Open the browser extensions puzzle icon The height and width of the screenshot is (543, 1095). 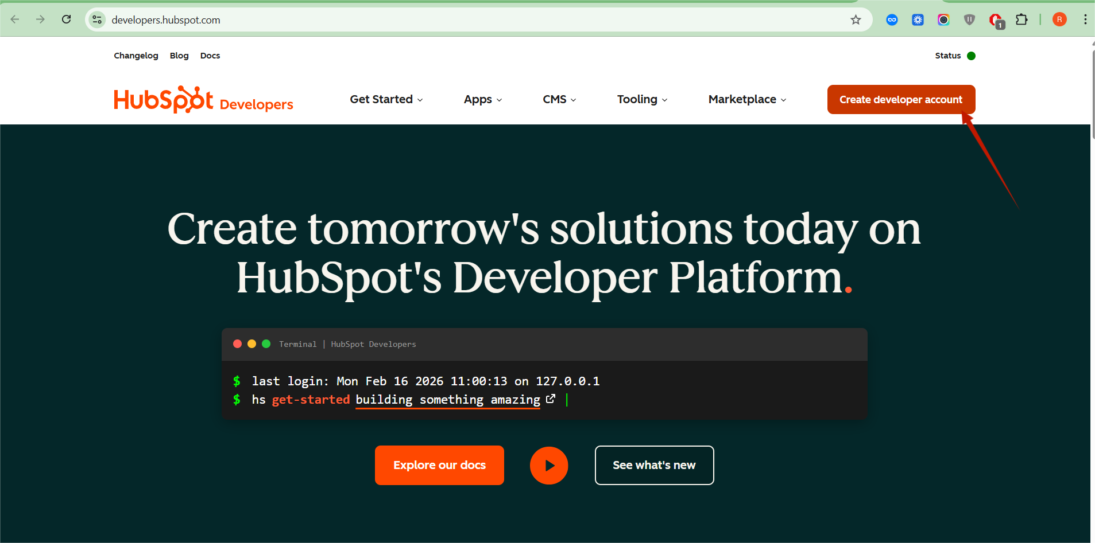pyautogui.click(x=1022, y=20)
